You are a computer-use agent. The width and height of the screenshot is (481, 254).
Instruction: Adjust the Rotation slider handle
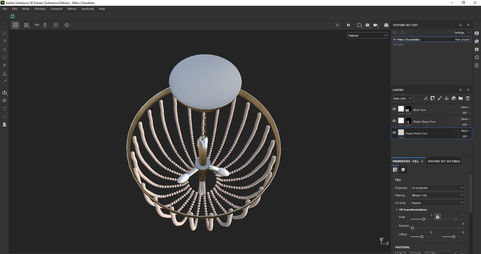412,228
